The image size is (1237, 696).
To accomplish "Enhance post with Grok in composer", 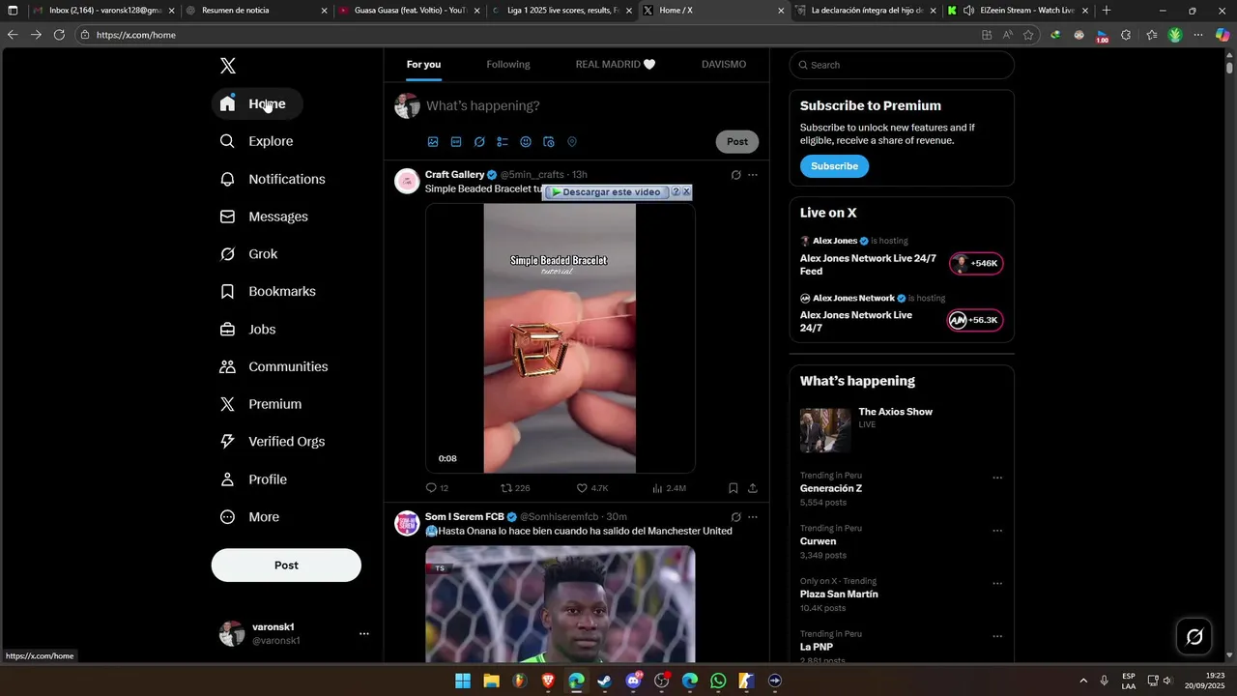I will pyautogui.click(x=479, y=142).
